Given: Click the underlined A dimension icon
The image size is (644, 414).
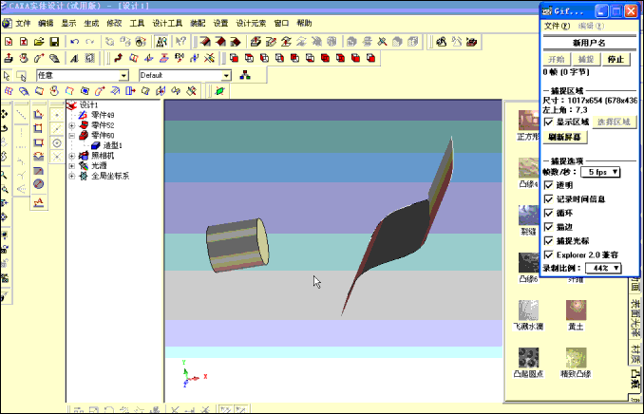Looking at the screenshot, I should (39, 202).
